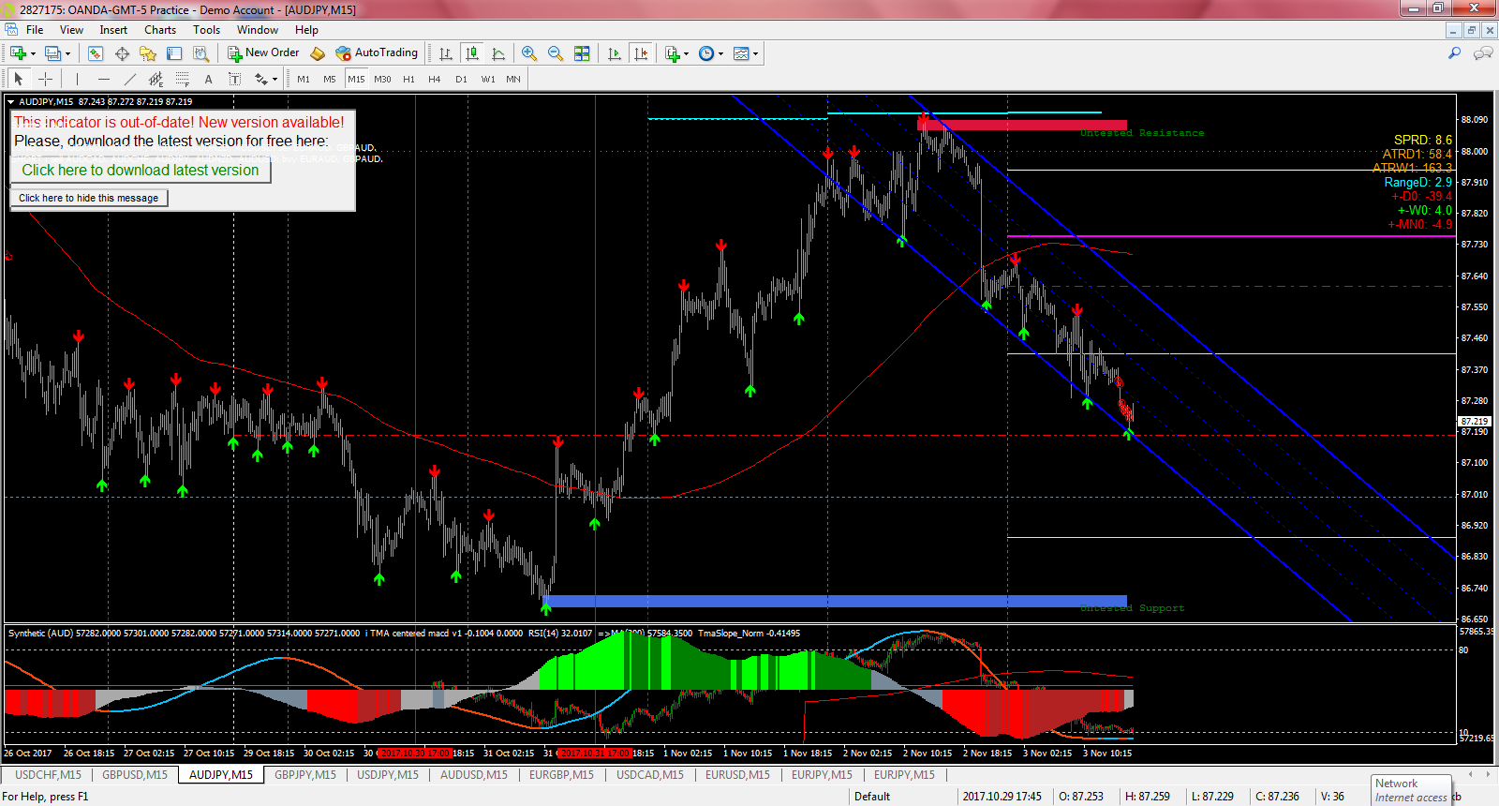Screen dimensions: 1499x806
Task: Expand the indicators list dropdown arrow
Action: pyautogui.click(x=687, y=54)
